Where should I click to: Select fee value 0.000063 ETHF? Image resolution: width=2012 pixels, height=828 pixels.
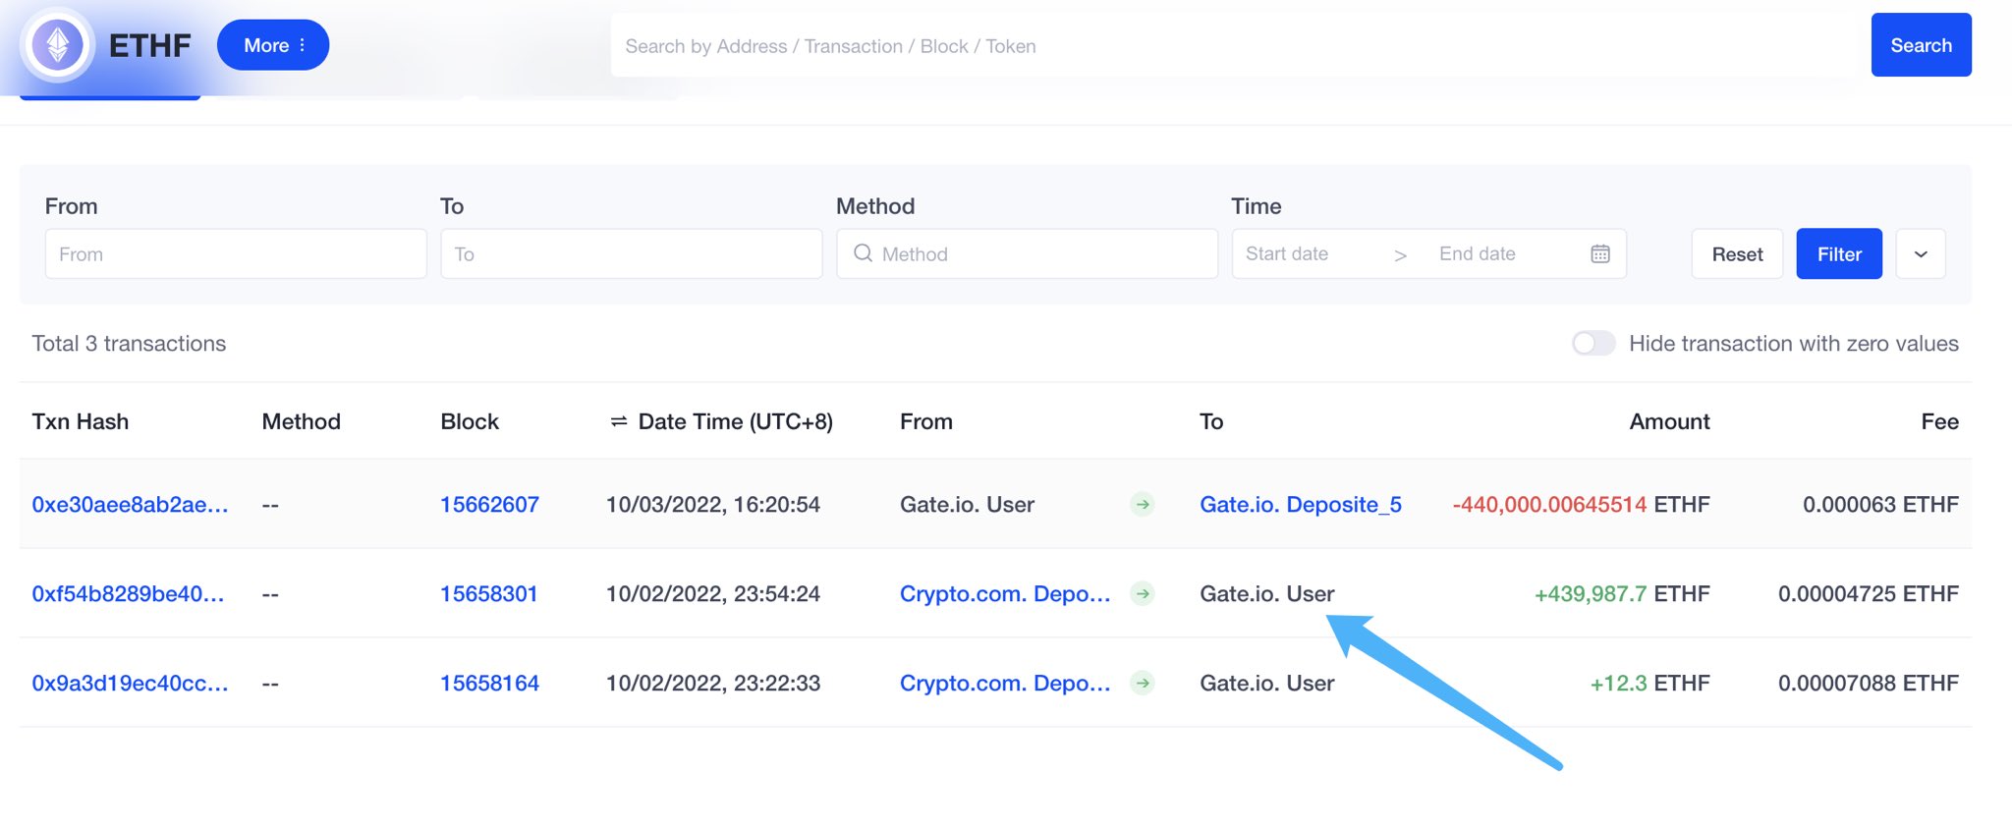1880,505
